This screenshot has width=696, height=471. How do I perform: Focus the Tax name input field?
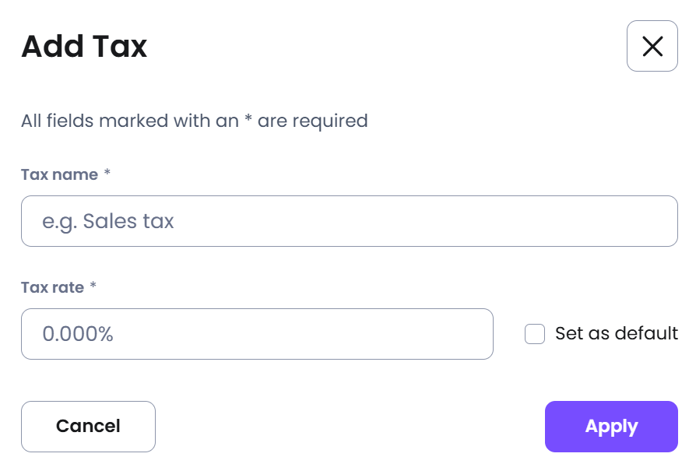point(350,221)
